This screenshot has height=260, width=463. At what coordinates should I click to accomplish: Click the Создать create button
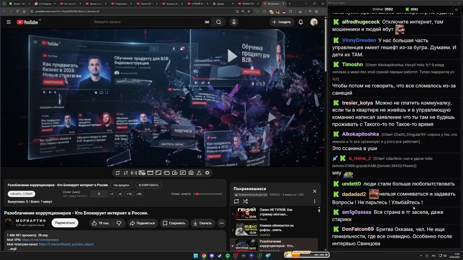click(282, 22)
